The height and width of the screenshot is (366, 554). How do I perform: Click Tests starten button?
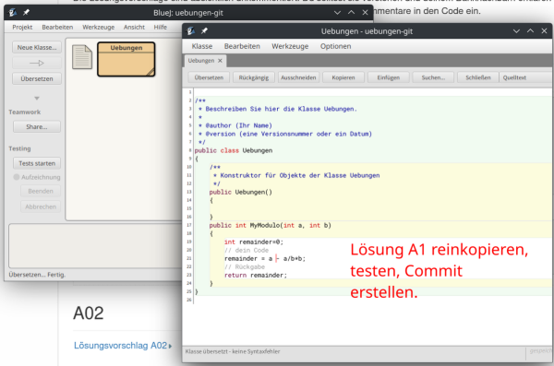37,163
